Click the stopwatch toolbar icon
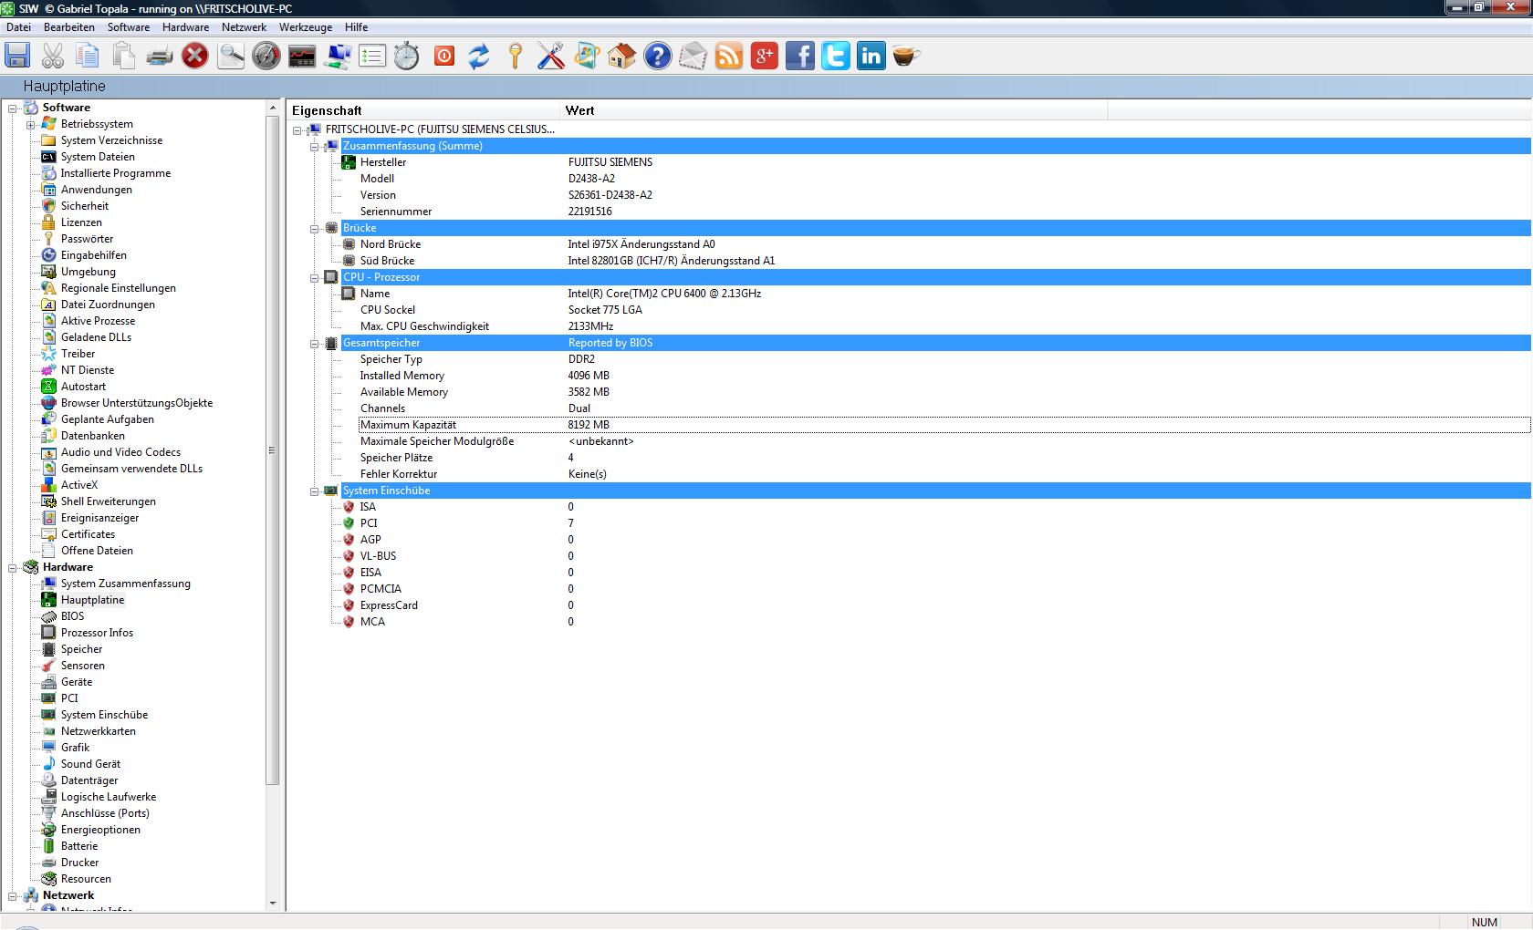The image size is (1533, 930). pos(407,56)
